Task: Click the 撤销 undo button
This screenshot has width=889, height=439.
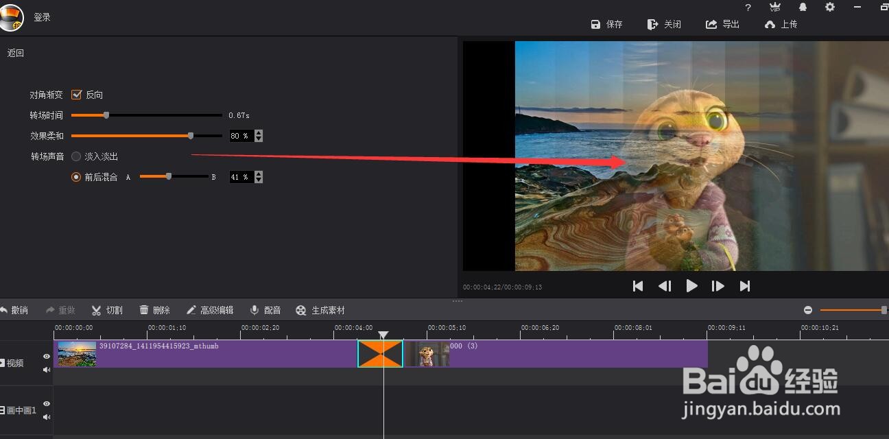Action: (x=14, y=310)
